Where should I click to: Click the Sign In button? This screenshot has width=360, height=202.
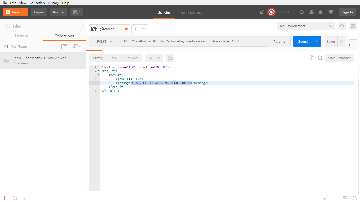click(347, 12)
